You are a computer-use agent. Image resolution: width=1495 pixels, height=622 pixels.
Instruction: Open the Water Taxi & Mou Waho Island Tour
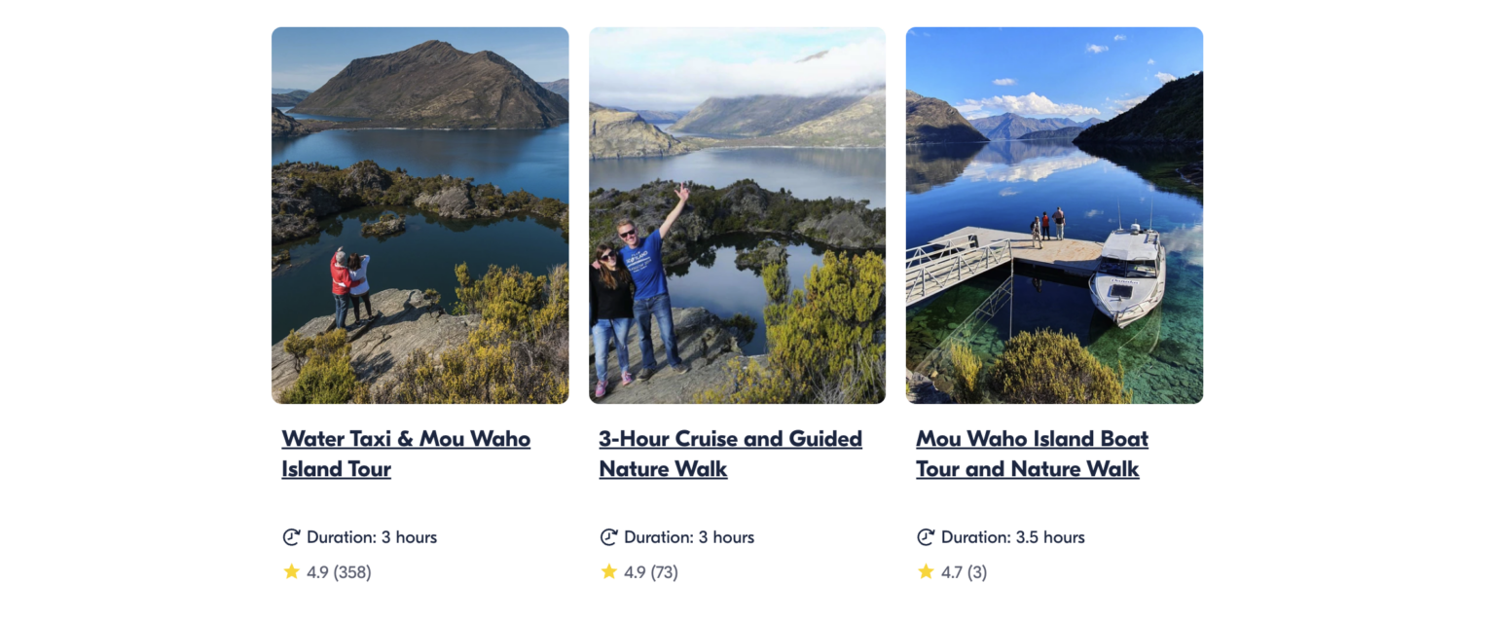pos(405,453)
